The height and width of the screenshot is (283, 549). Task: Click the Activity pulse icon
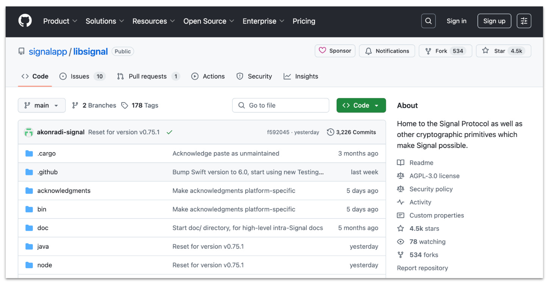click(401, 202)
